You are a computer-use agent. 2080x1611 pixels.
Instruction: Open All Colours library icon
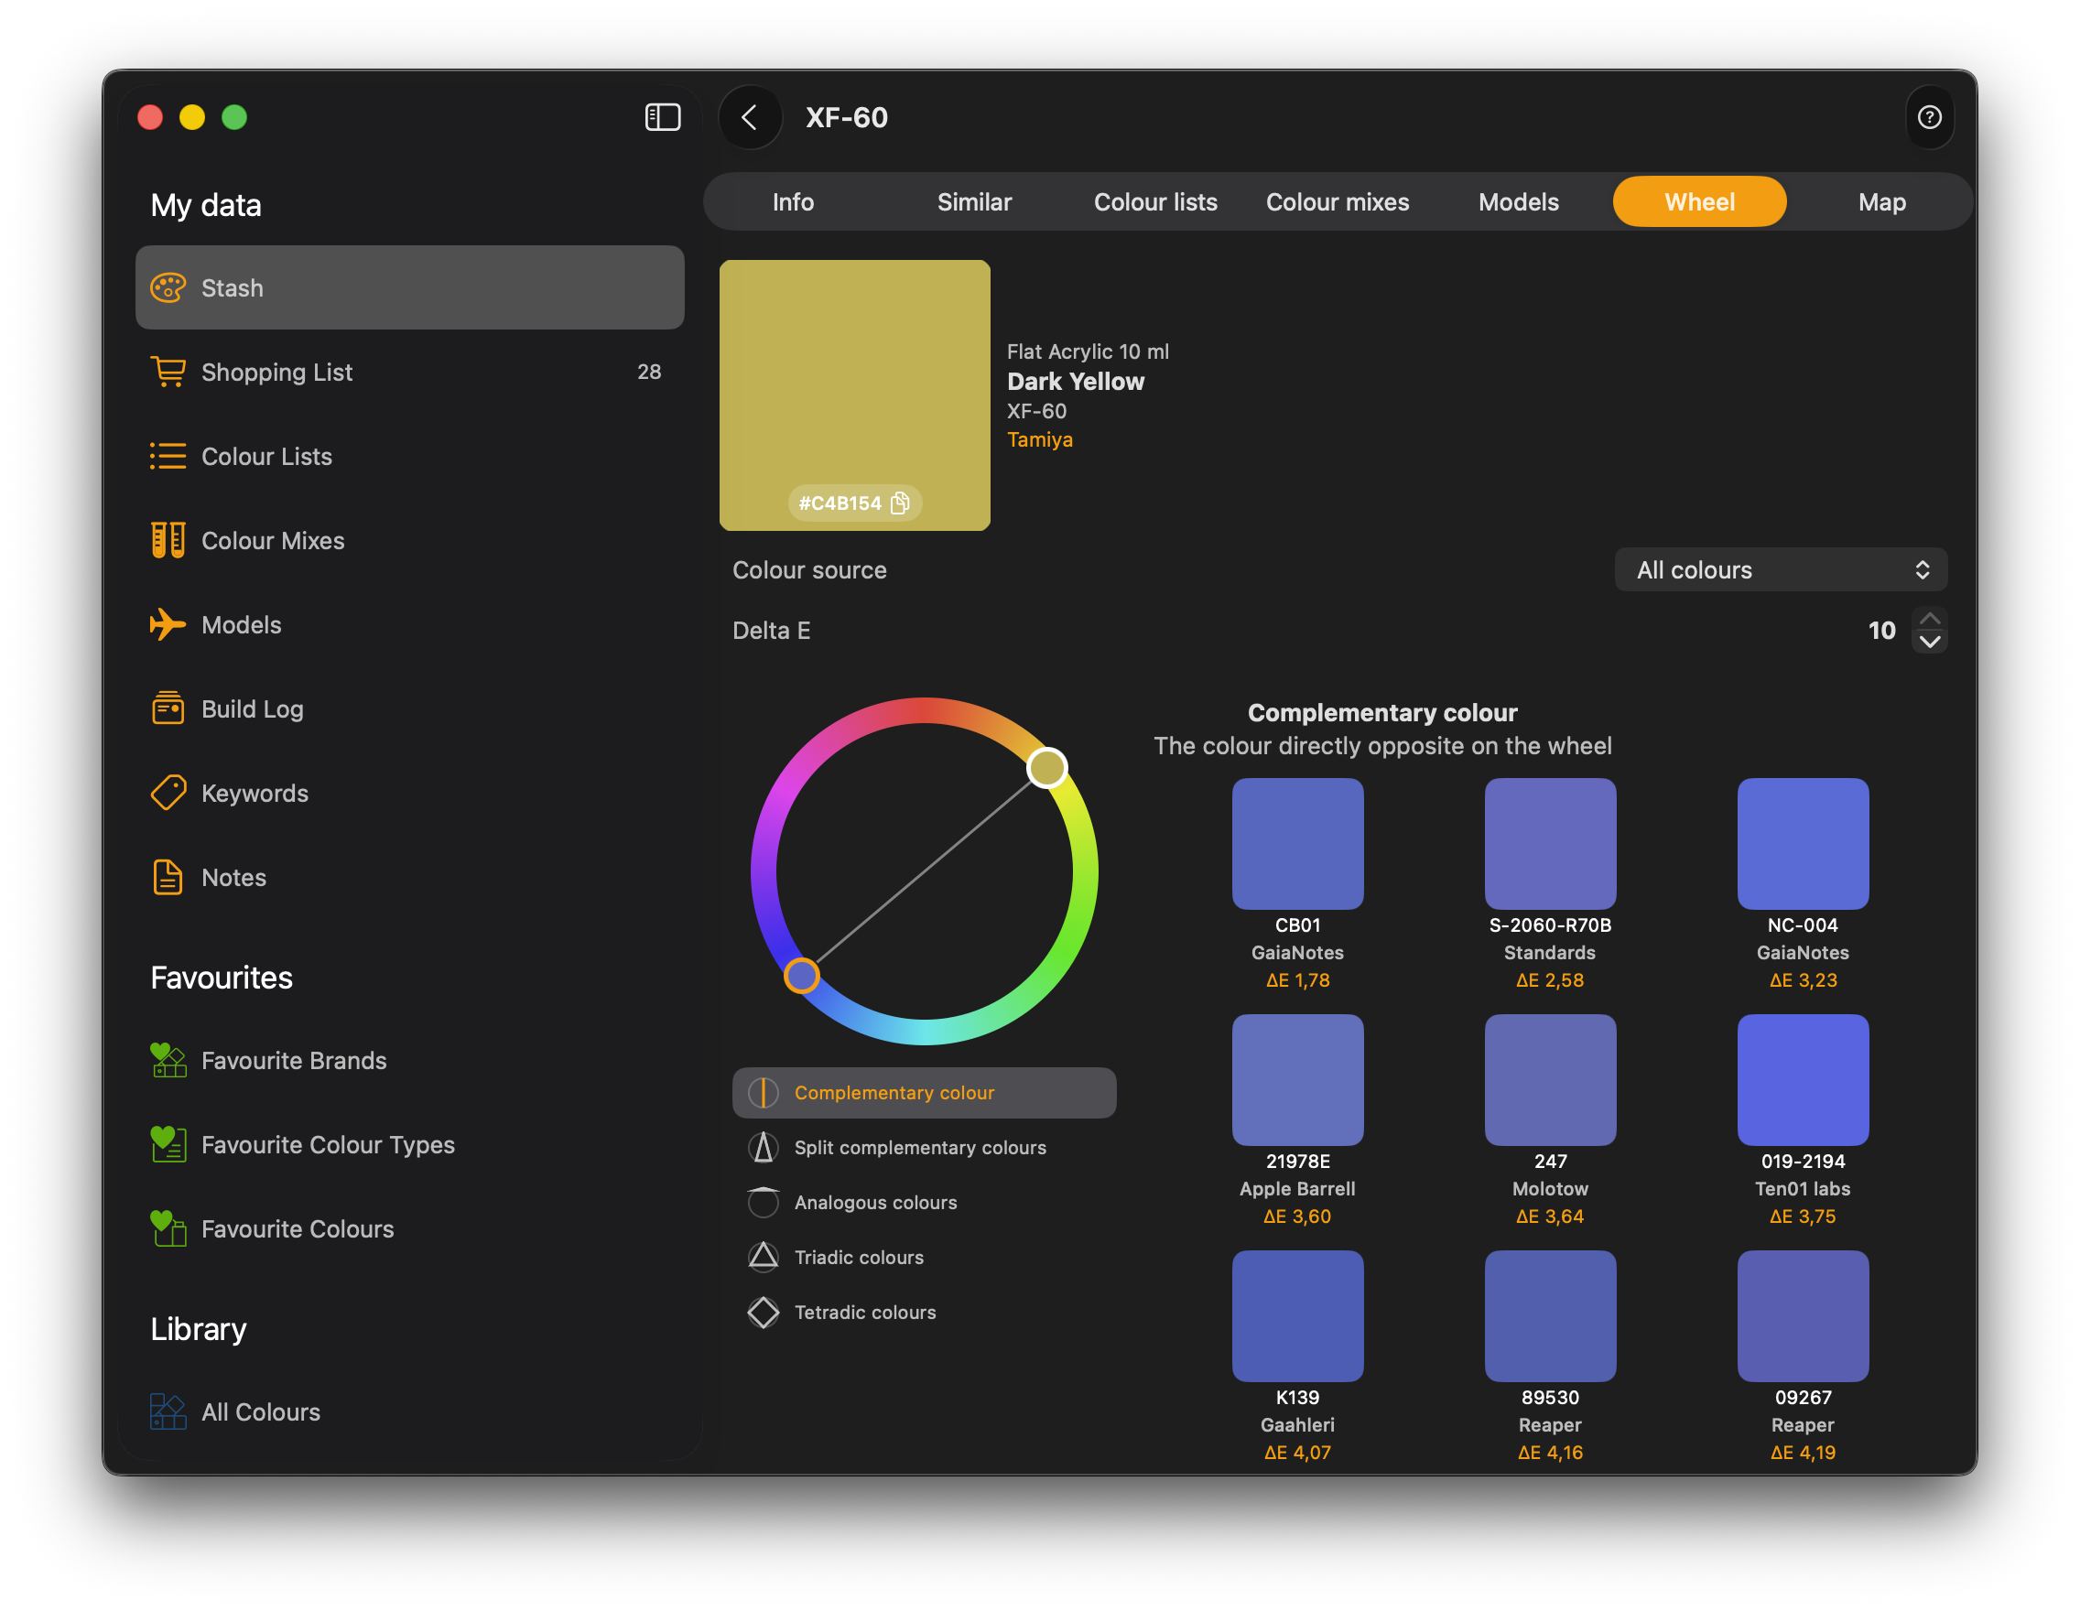click(x=168, y=1411)
